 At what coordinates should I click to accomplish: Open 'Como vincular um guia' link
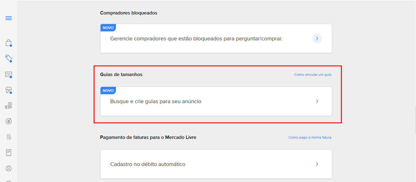tap(313, 75)
